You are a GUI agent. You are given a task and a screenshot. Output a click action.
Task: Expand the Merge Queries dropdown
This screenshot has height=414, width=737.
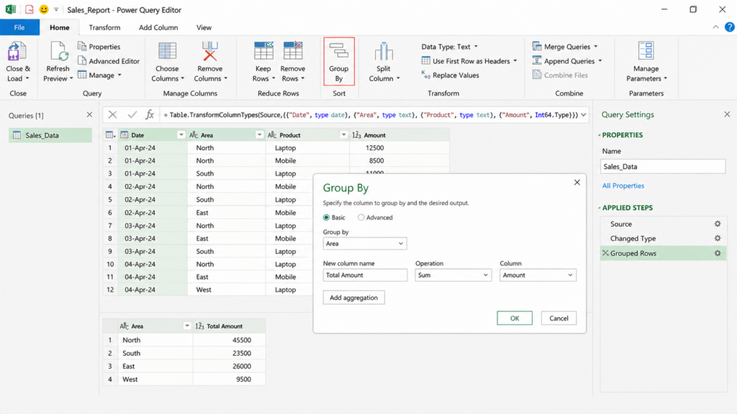tap(595, 47)
